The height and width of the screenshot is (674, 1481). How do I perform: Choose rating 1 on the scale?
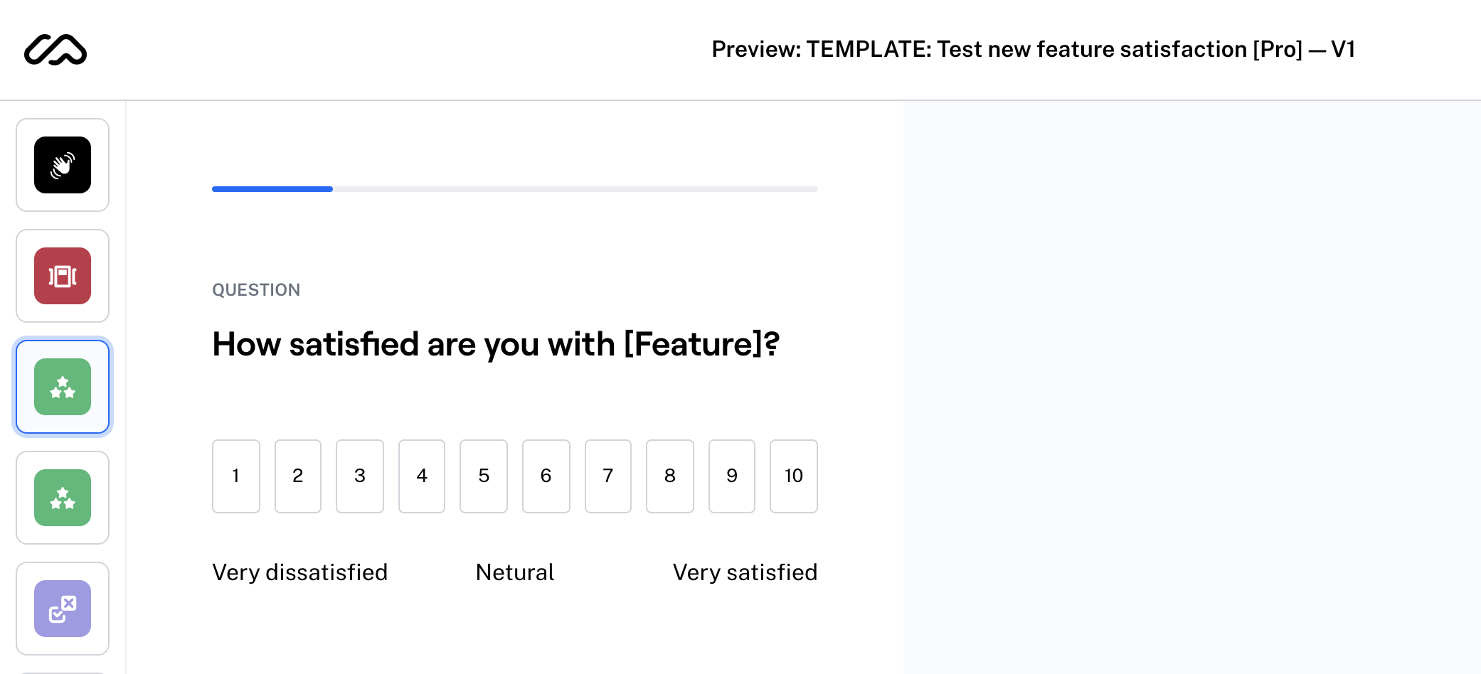(236, 476)
